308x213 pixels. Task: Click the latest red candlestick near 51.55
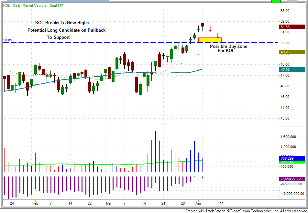tap(202, 25)
